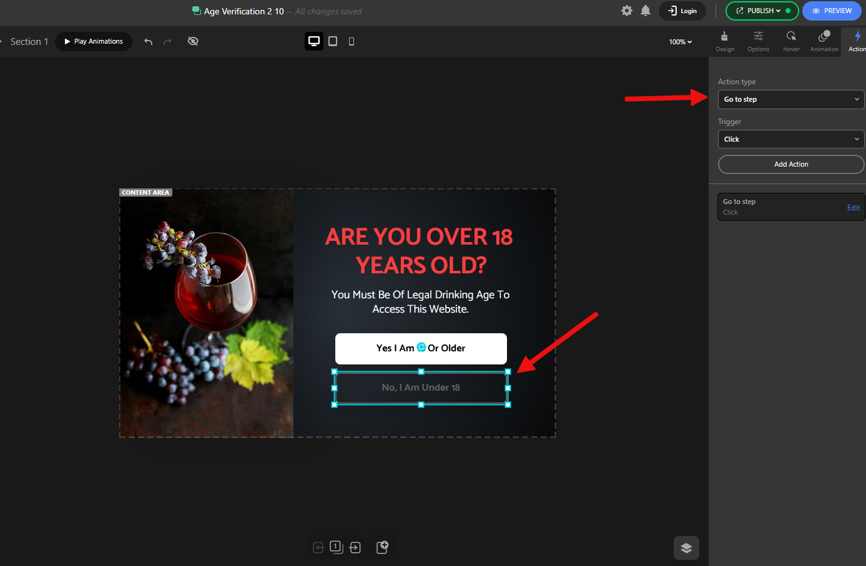Switch to desktop device view
The height and width of the screenshot is (566, 866).
click(x=314, y=41)
